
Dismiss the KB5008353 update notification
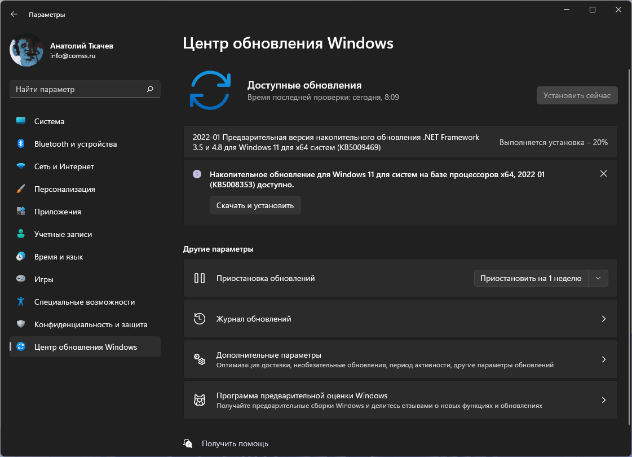603,174
